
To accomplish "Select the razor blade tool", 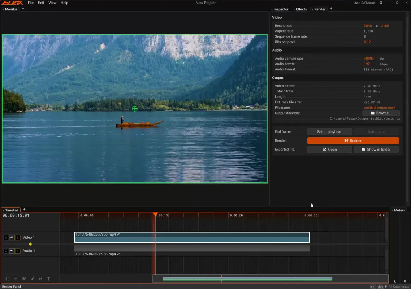I will (32, 279).
